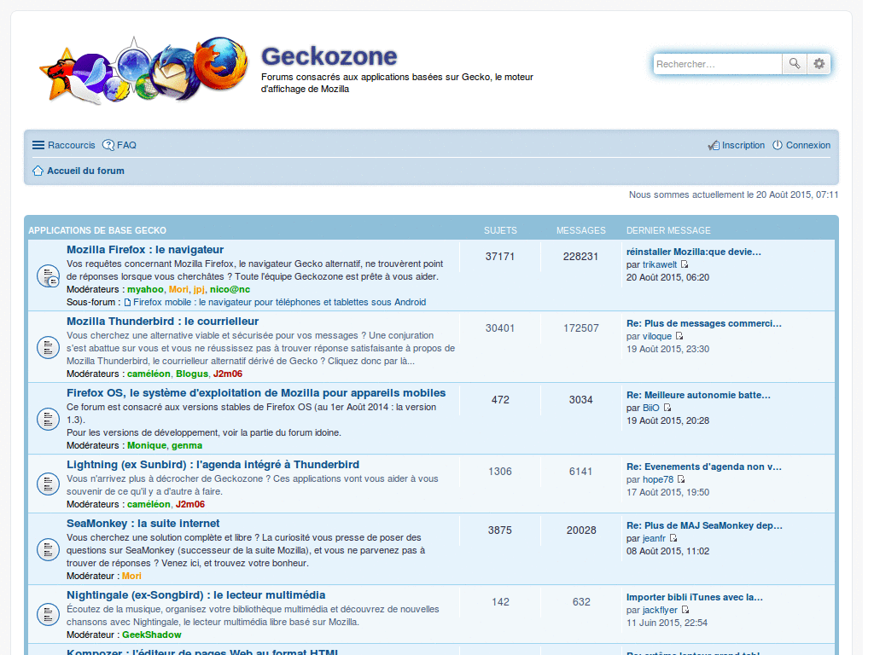Click the Nightingale forum status icon
The image size is (874, 655).
[48, 615]
